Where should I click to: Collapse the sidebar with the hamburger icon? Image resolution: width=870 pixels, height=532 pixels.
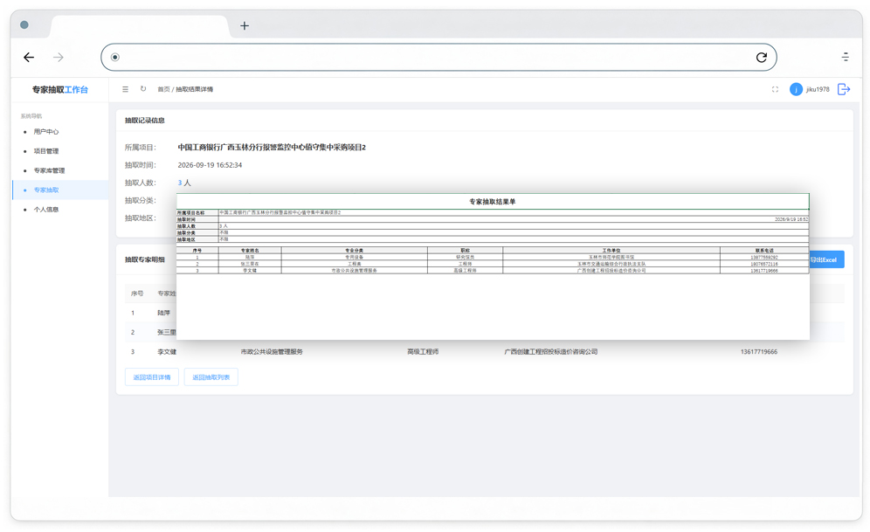(126, 89)
